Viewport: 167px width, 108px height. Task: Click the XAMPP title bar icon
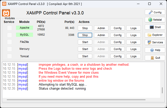coord(4,4)
